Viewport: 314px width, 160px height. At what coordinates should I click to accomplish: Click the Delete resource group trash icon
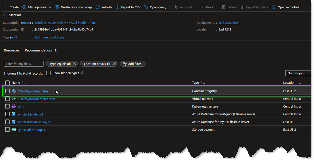tap(57, 7)
